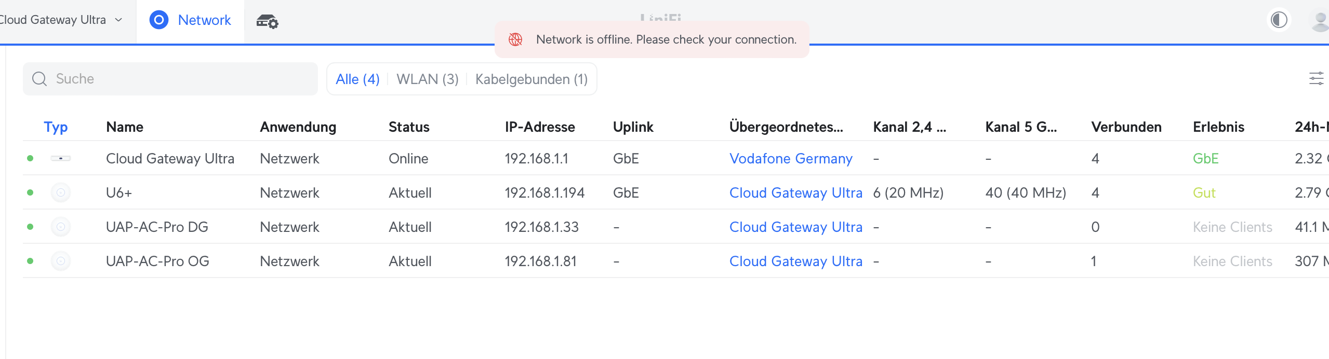Click the Network application icon
This screenshot has height=359, width=1329.
159,20
